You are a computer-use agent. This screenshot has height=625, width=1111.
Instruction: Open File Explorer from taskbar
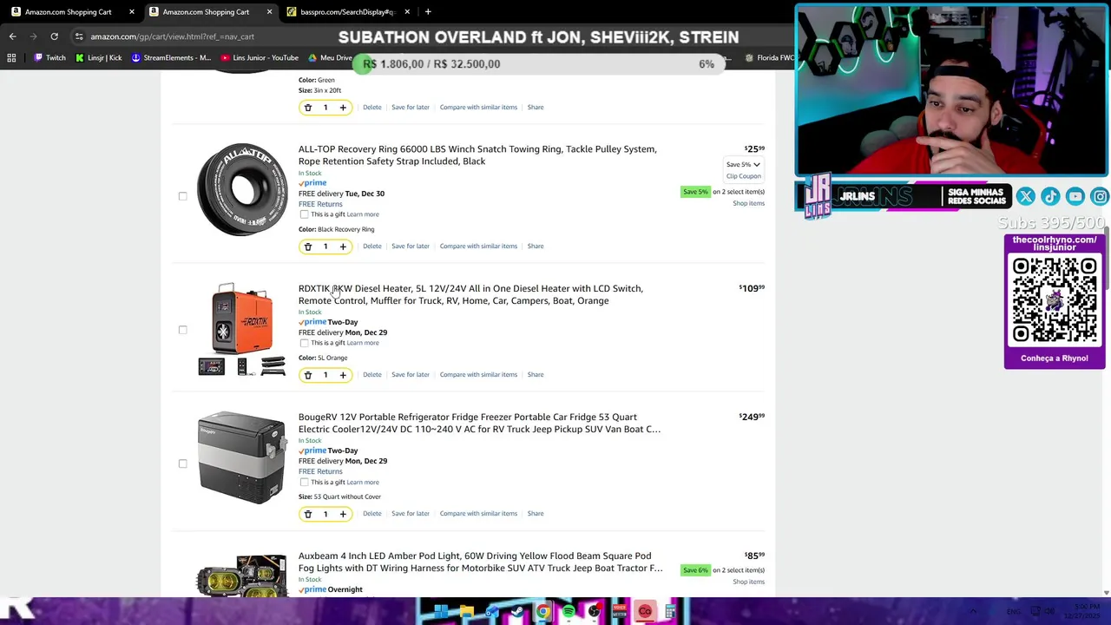[x=467, y=612]
